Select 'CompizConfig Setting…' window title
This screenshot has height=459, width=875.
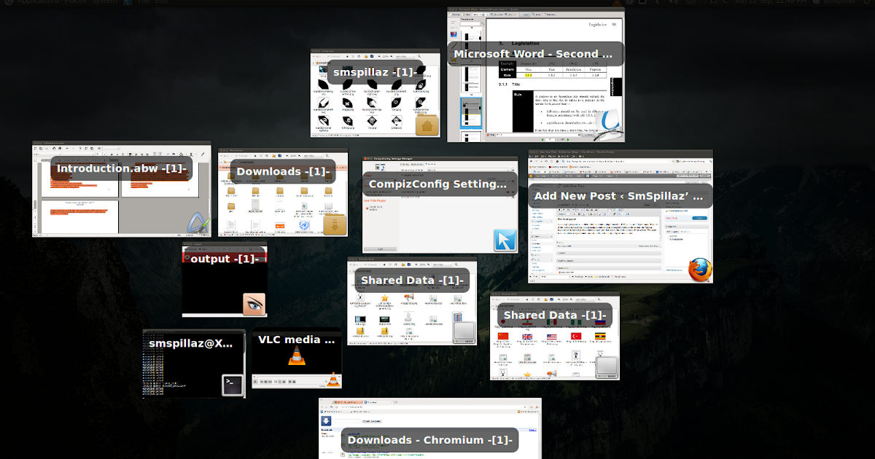pos(437,184)
